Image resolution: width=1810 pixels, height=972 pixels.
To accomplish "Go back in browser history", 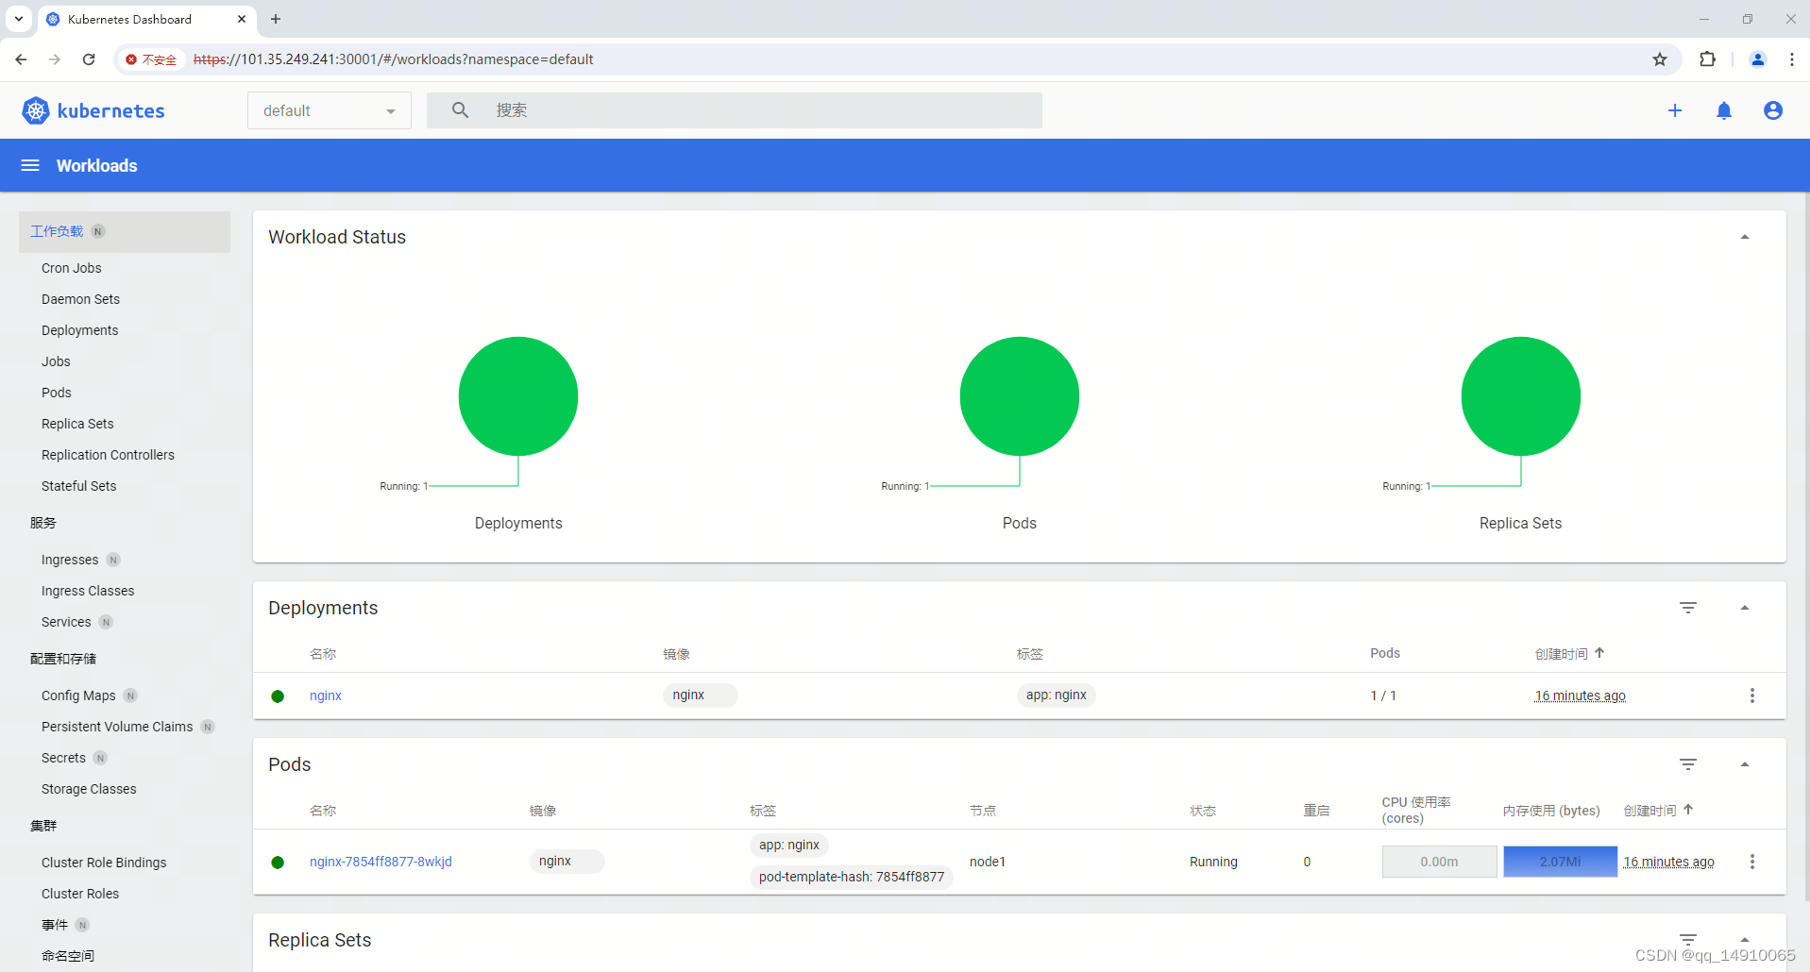I will point(21,59).
